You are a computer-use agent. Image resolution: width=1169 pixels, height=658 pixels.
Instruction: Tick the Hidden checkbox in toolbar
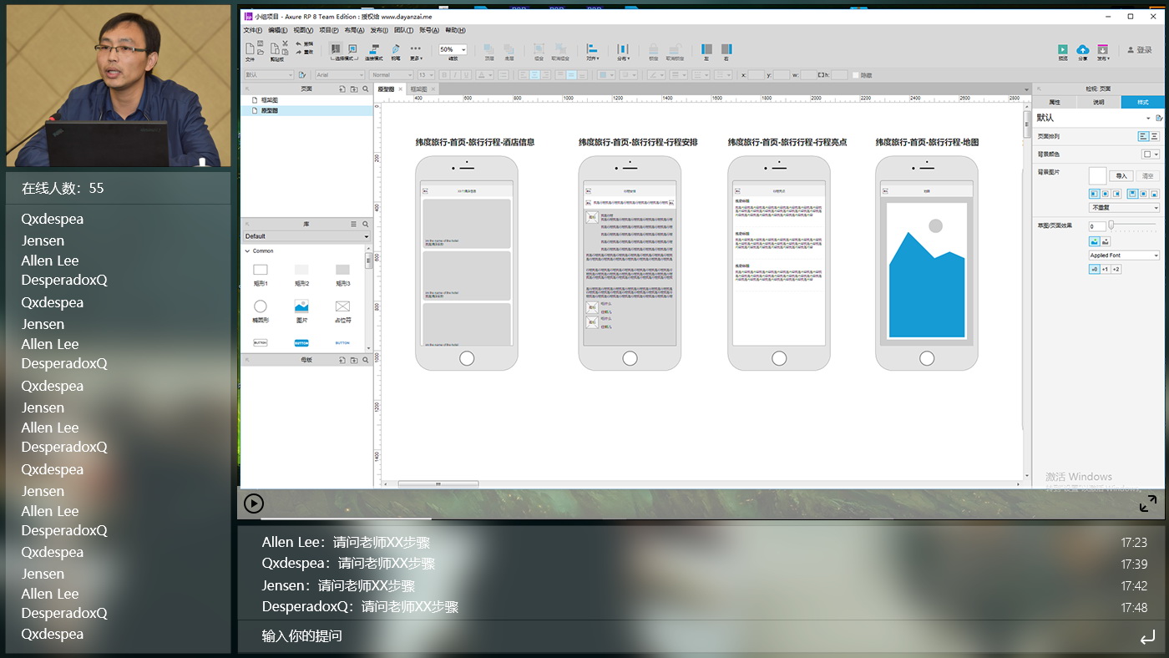[x=855, y=75]
